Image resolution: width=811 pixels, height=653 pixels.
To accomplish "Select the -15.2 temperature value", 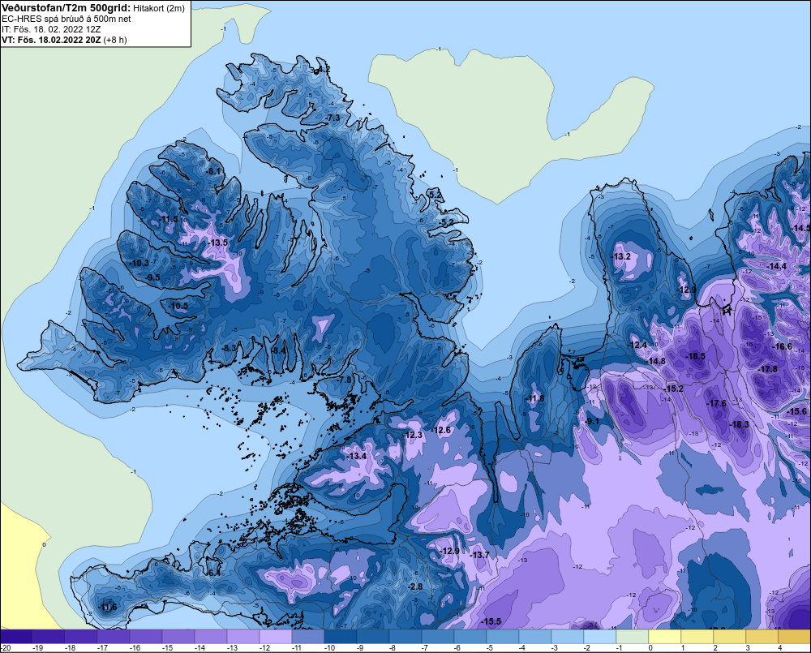I will 674,389.
